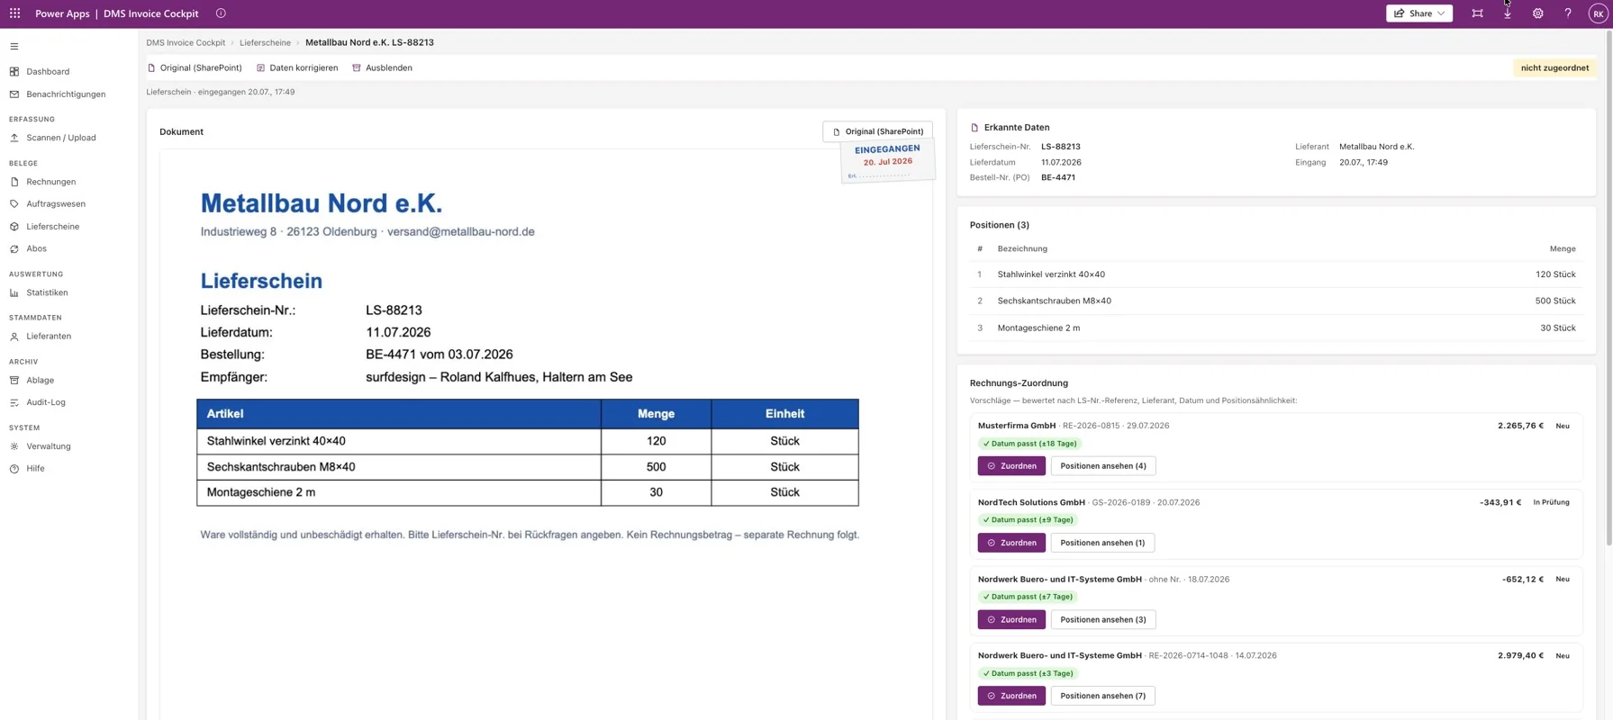Viewport: 1613px width, 720px height.
Task: Click Daten korrigieren in toolbar
Action: tap(297, 67)
